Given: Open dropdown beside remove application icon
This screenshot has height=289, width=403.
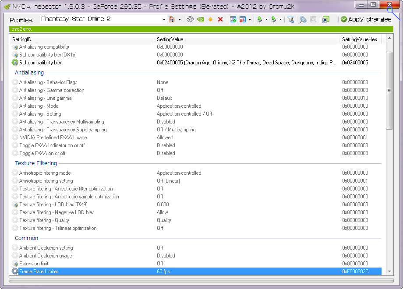Looking at the screenshot, I should click(250, 19).
